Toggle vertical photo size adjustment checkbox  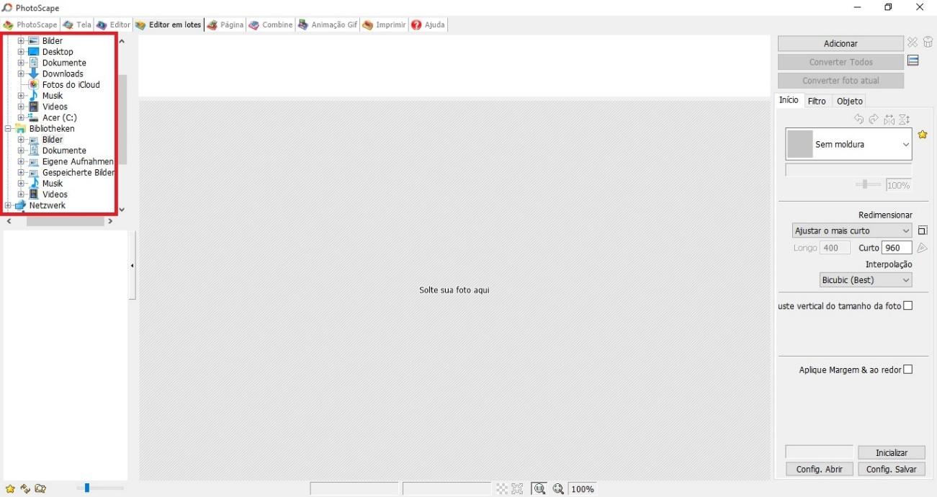(x=907, y=305)
